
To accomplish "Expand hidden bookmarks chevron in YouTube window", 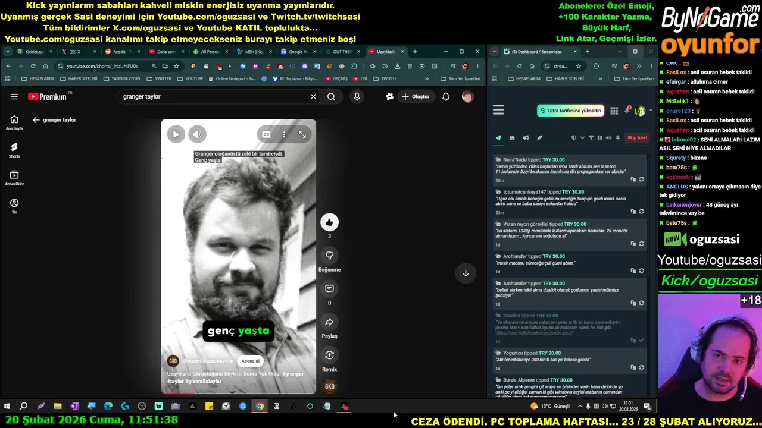I will (x=426, y=78).
